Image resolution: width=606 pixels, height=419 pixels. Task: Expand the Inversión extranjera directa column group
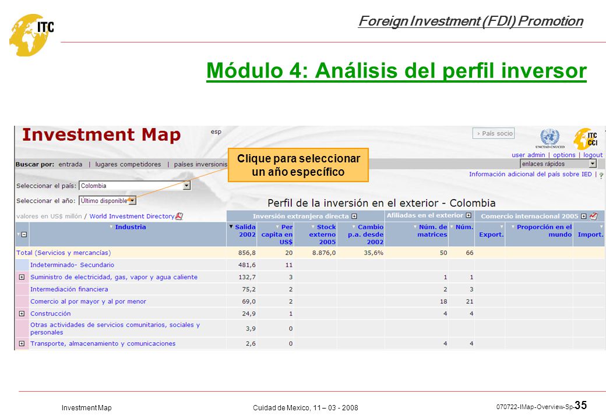(x=354, y=216)
